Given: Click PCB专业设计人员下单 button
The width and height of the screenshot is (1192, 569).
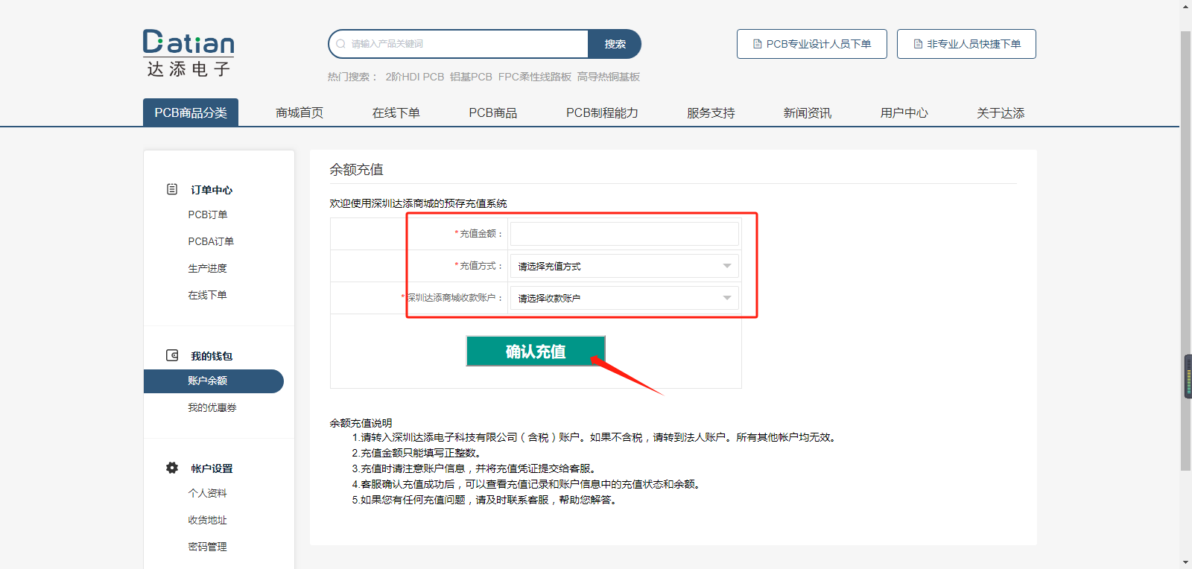Looking at the screenshot, I should pos(812,44).
